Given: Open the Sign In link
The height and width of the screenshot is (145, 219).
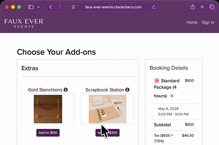Looking at the screenshot, I should [208, 22].
